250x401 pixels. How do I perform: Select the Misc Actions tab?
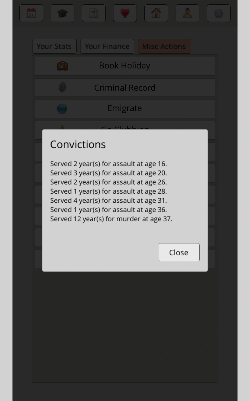(x=164, y=46)
